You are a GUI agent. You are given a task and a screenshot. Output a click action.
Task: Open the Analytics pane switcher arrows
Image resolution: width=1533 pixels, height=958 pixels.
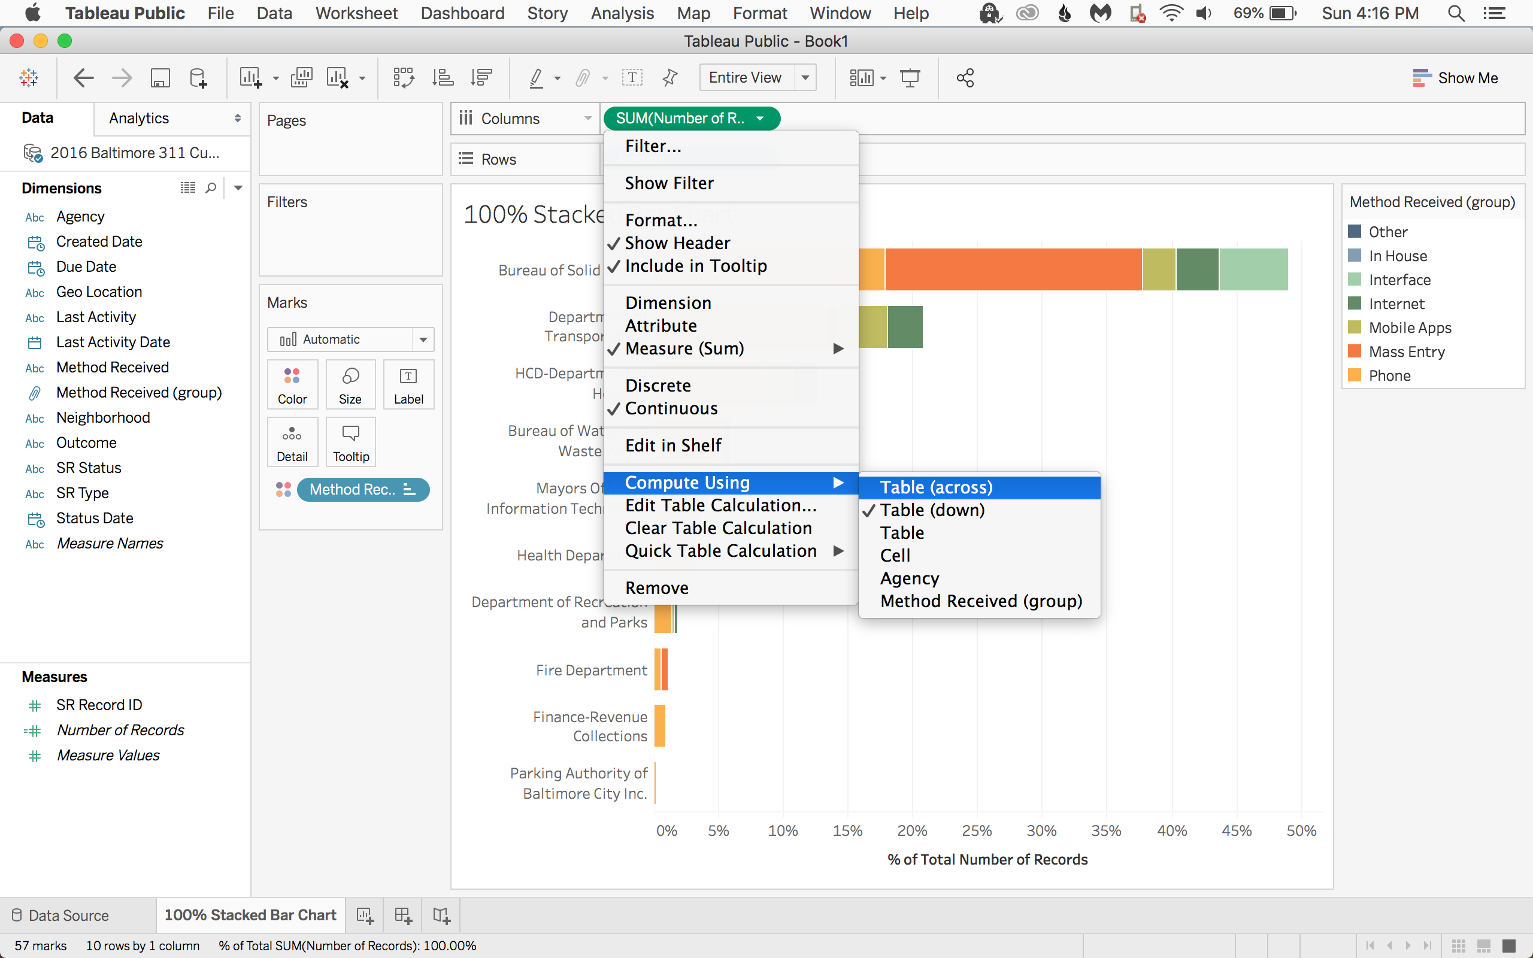coord(238,119)
